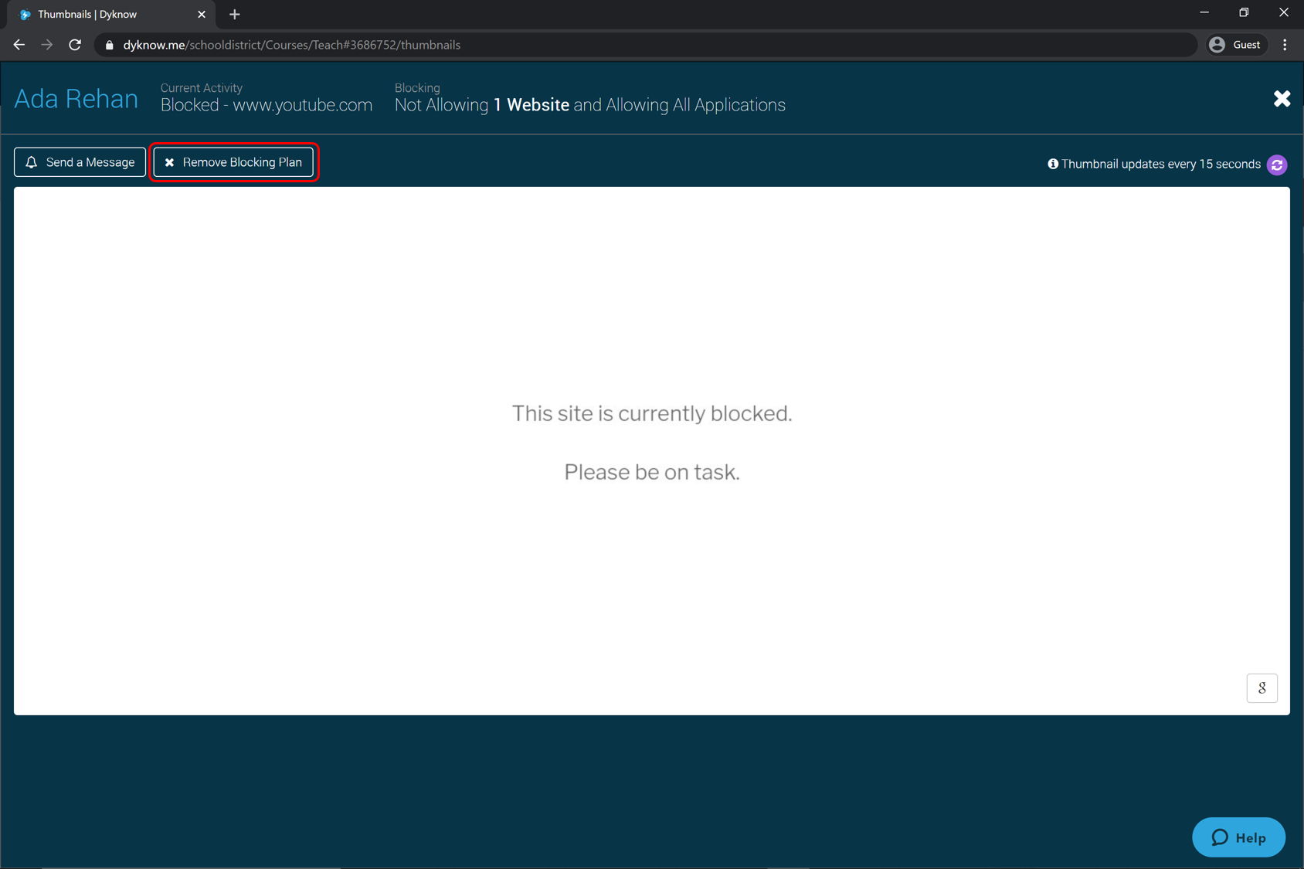Close the Ada Rehan student detail view
This screenshot has width=1304, height=869.
tap(1282, 99)
